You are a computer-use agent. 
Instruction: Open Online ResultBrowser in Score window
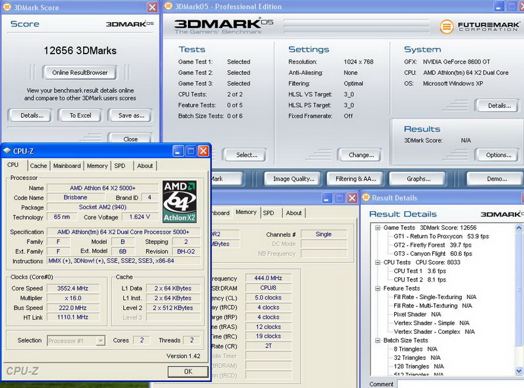80,73
